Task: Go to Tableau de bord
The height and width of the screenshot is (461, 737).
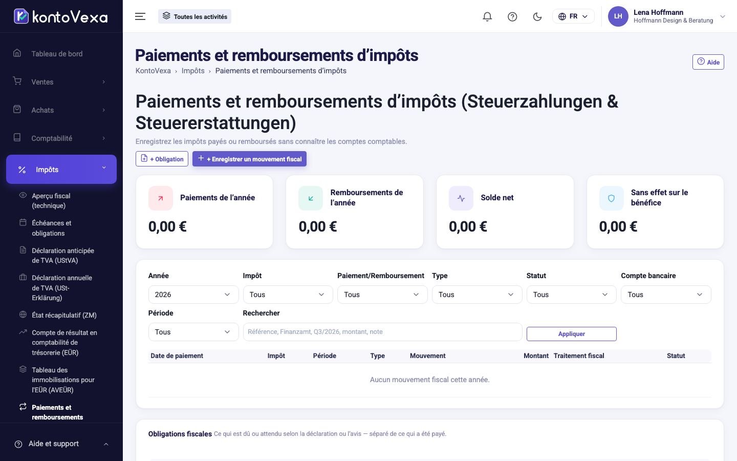Action: (61, 54)
